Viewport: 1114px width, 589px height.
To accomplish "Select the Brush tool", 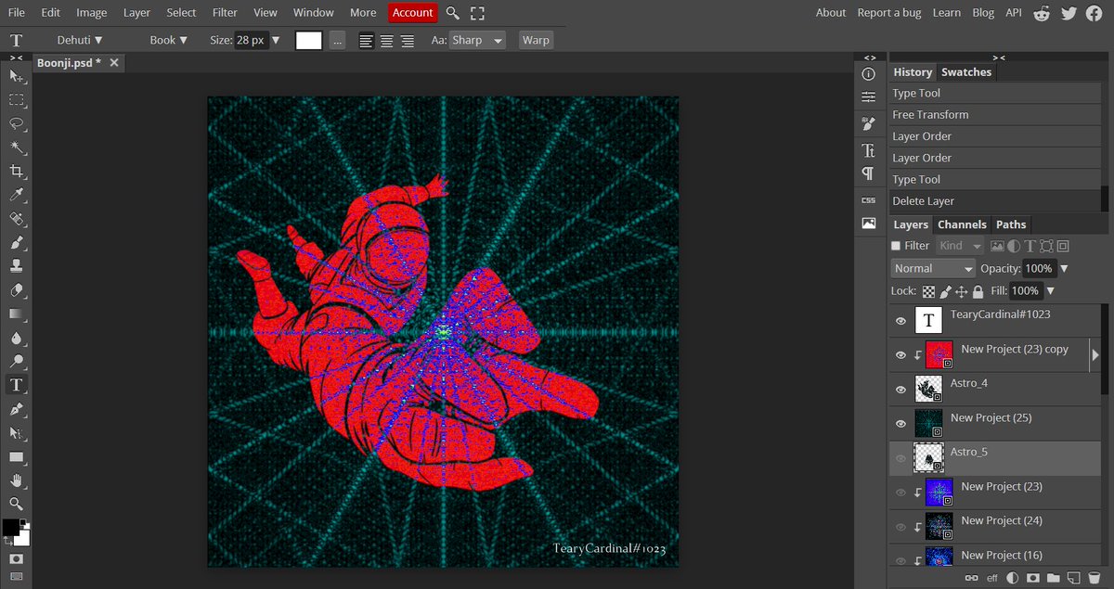I will [x=17, y=243].
